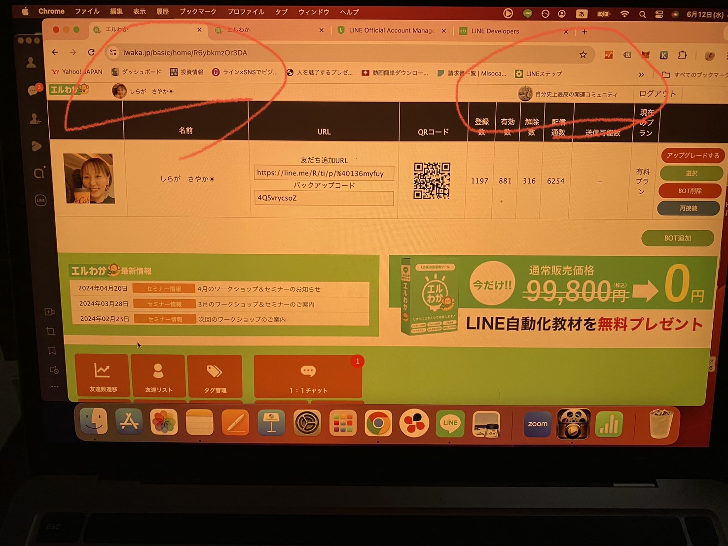Open the 表示 menu
Image resolution: width=728 pixels, height=546 pixels.
[140, 11]
